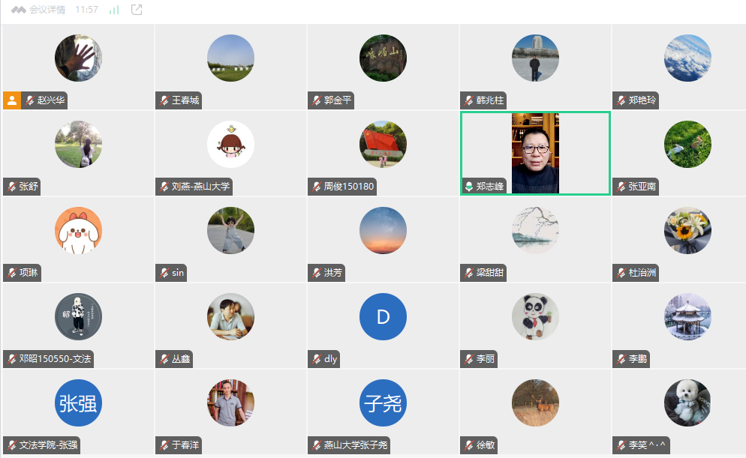The image size is (746, 458).
Task: Click the muted mic icon beside 张亚南
Action: click(621, 187)
